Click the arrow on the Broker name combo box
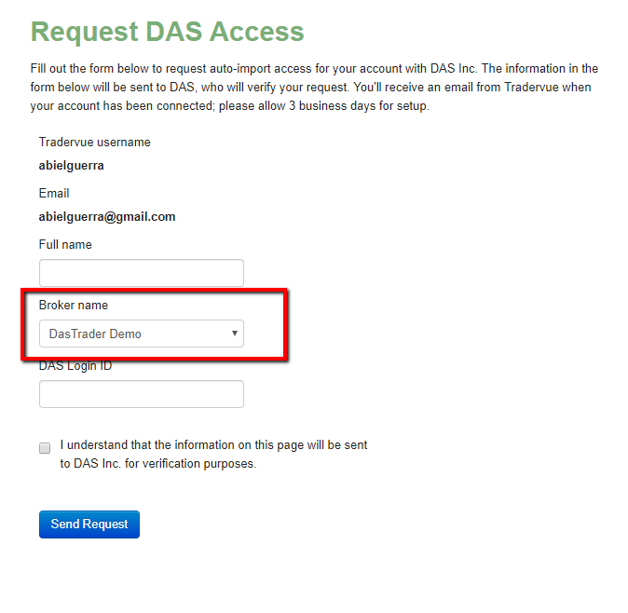 (x=235, y=334)
